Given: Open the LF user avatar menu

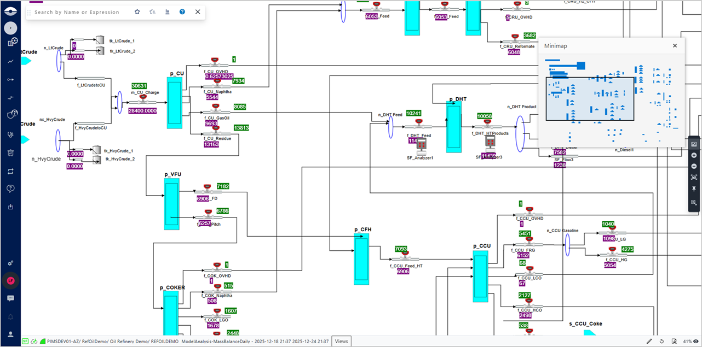Looking at the screenshot, I should (10, 280).
